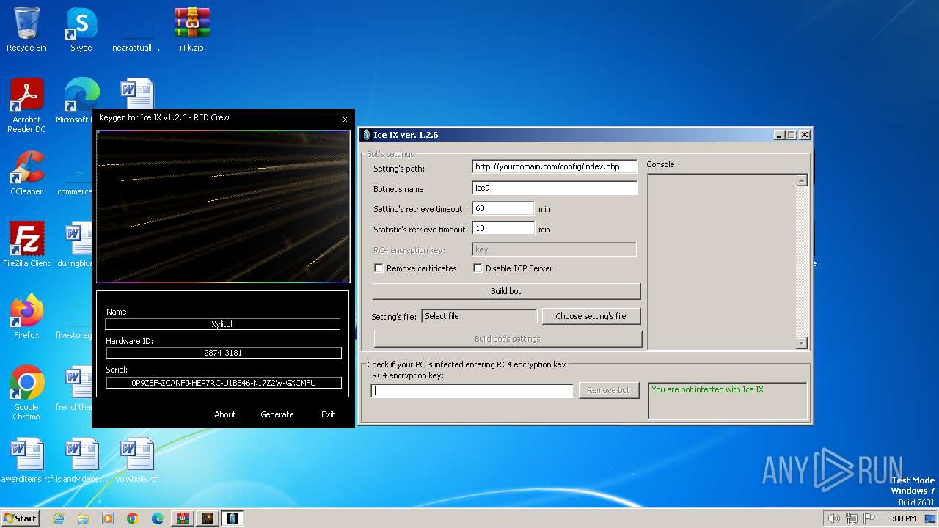This screenshot has height=528, width=939.
Task: Focus the Botnet's name input field
Action: coord(555,188)
